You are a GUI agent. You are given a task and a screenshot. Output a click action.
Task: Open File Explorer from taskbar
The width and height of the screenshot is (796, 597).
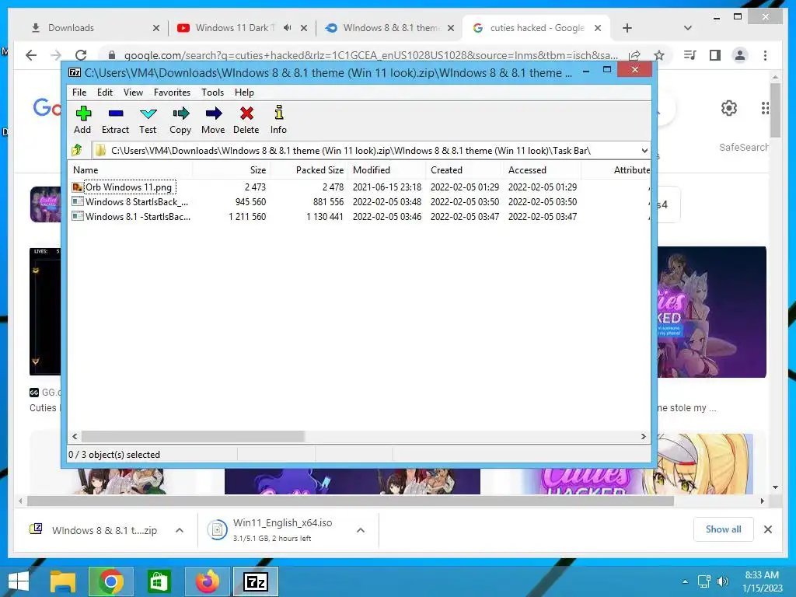tap(63, 581)
